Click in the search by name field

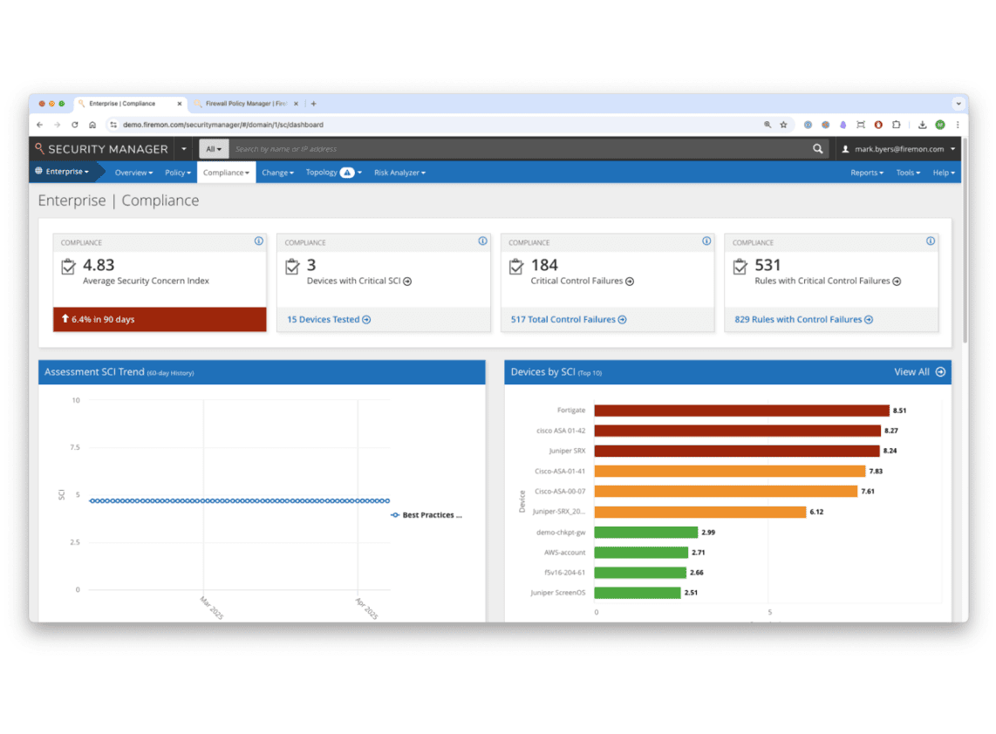coord(520,149)
